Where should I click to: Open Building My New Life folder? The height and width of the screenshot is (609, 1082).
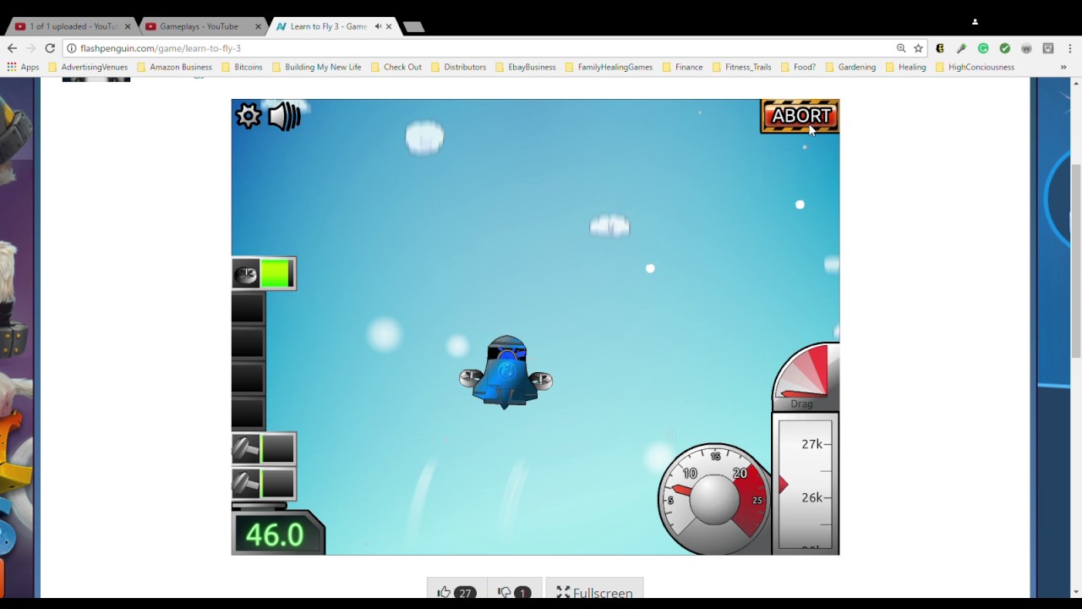pos(316,67)
